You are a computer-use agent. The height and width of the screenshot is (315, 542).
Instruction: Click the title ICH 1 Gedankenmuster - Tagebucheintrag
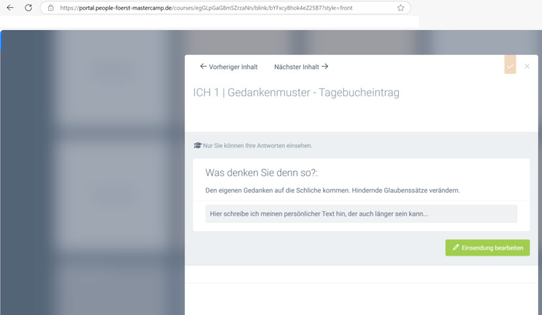click(296, 93)
